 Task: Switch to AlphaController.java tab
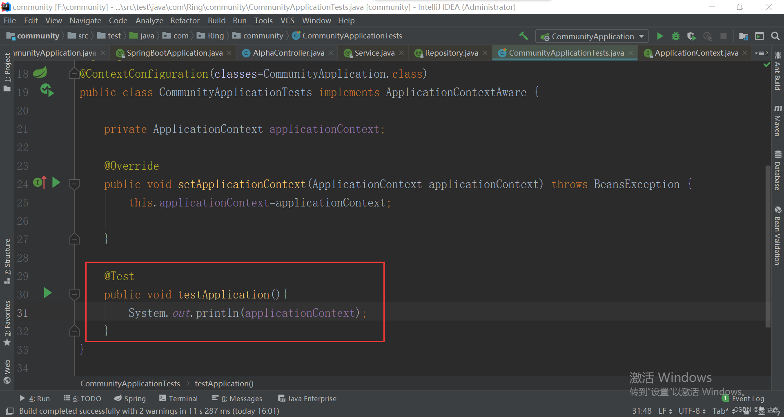[x=288, y=53]
